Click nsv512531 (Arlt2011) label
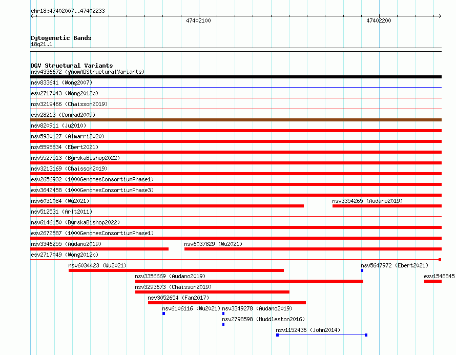 click(x=61, y=212)
